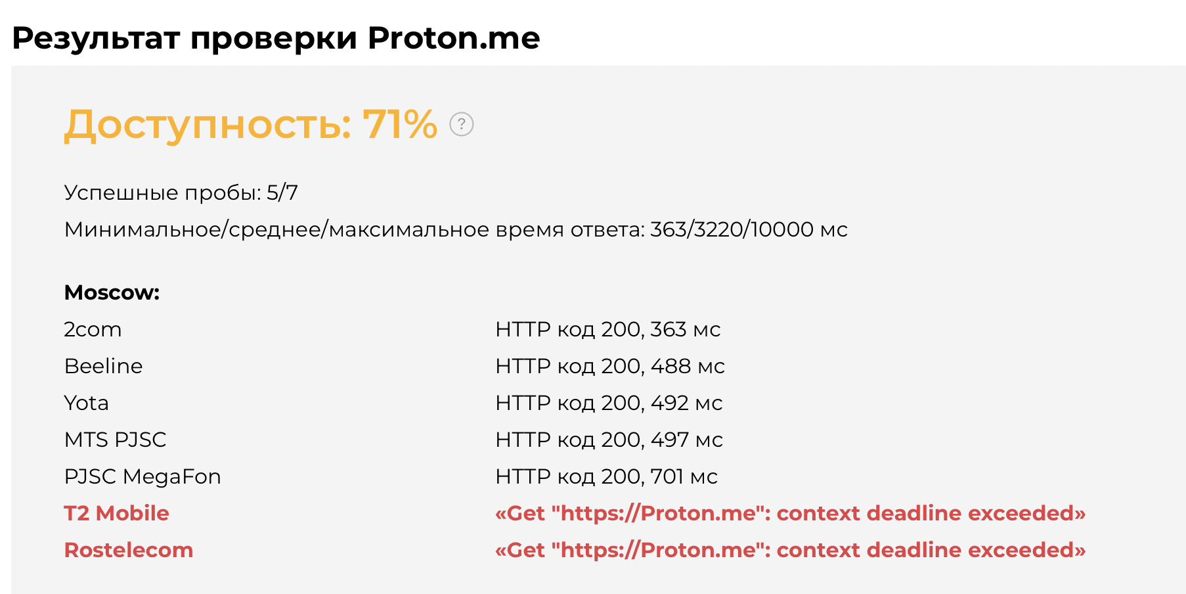This screenshot has width=1186, height=594.
Task: Click the 'Успешные пробы: 5/7' line
Action: point(181,193)
